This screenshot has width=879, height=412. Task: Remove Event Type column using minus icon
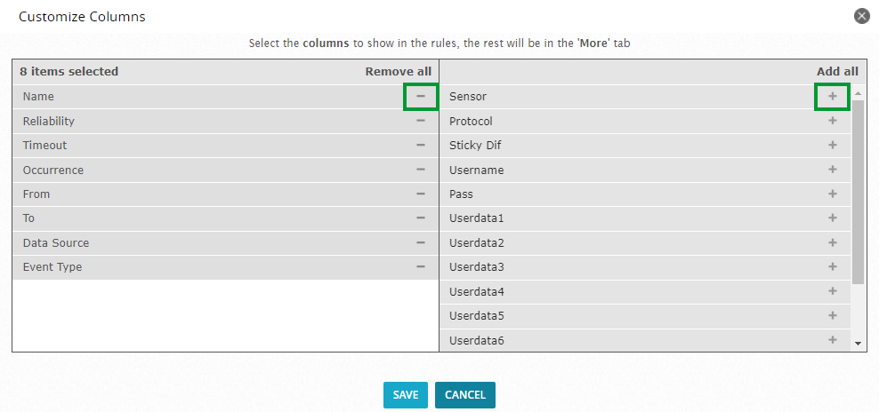(421, 267)
